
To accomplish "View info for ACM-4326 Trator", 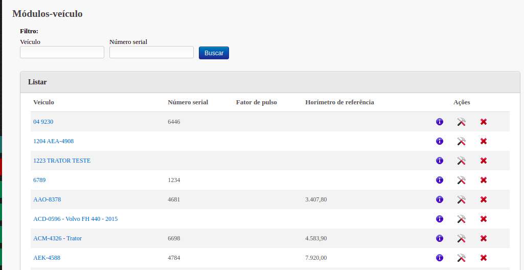I will (439, 238).
